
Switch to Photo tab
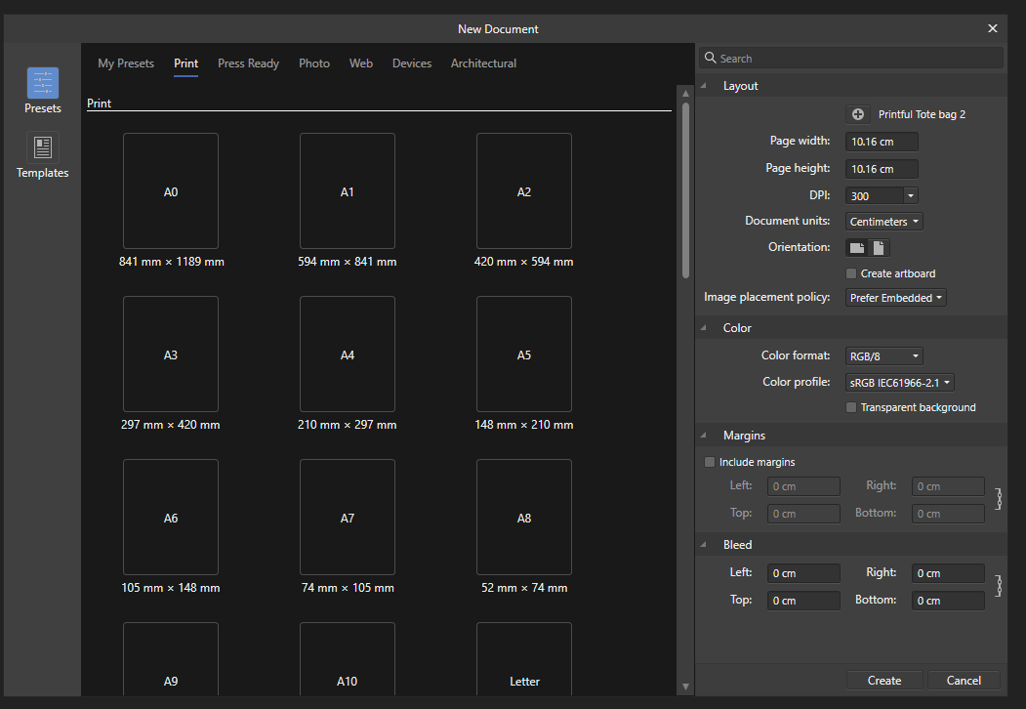click(314, 63)
